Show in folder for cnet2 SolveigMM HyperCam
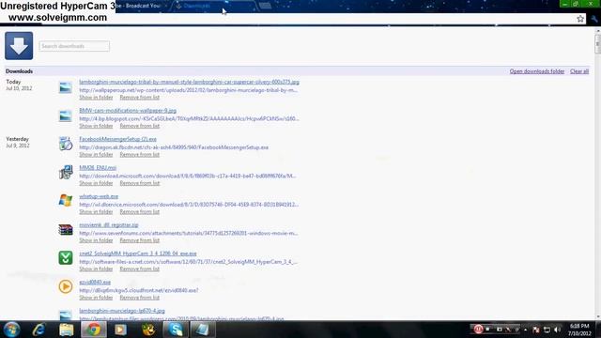This screenshot has width=601, height=338. point(96,269)
